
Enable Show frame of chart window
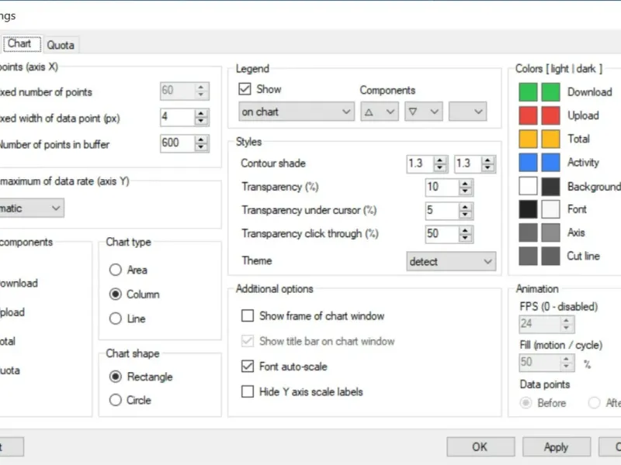pyautogui.click(x=248, y=315)
